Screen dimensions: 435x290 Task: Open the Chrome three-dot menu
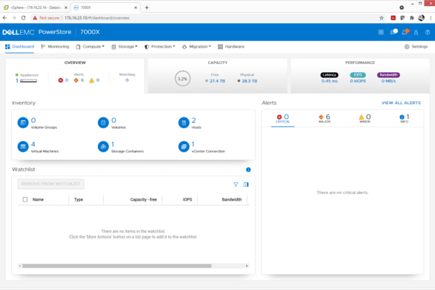click(x=431, y=18)
